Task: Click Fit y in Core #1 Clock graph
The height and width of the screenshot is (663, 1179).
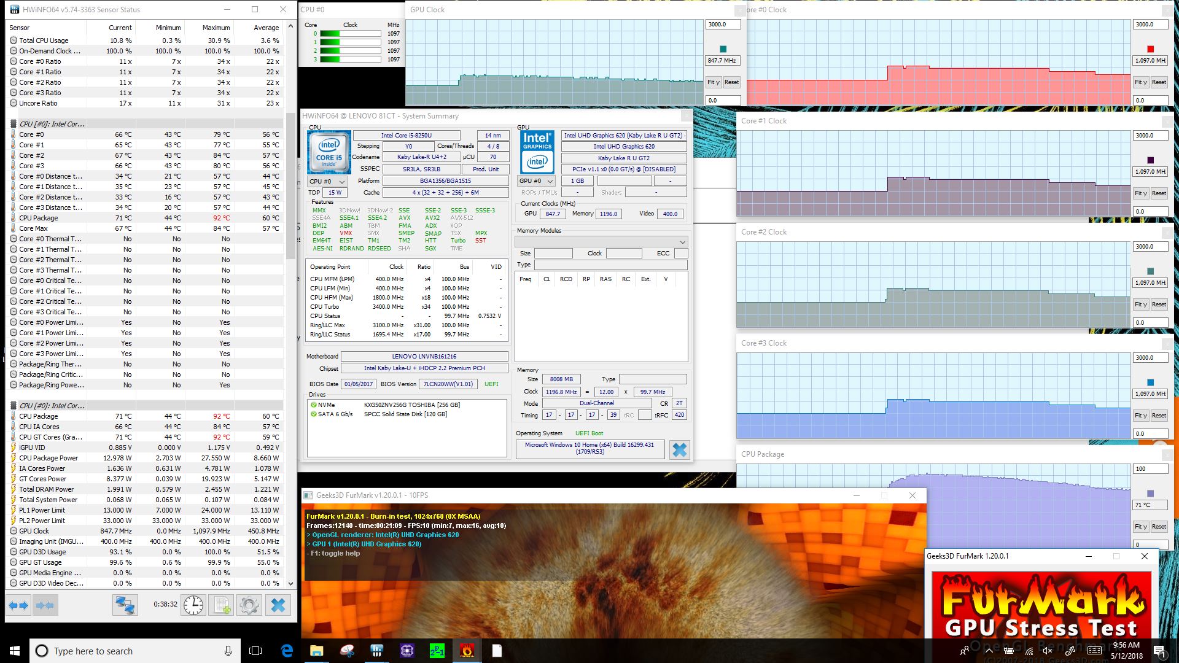Action: pos(1140,193)
